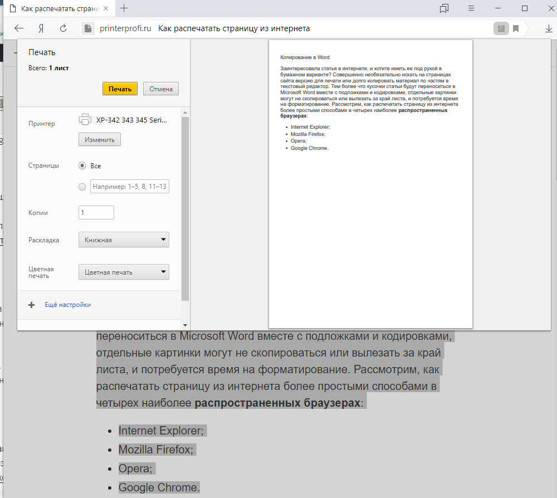
Task: Click the 'Google Chrome.' list item on page
Action: (159, 487)
